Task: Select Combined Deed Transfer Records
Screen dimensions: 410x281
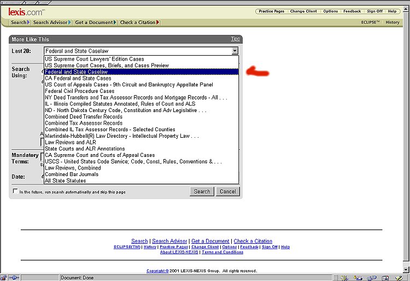Action: pyautogui.click(x=141, y=116)
